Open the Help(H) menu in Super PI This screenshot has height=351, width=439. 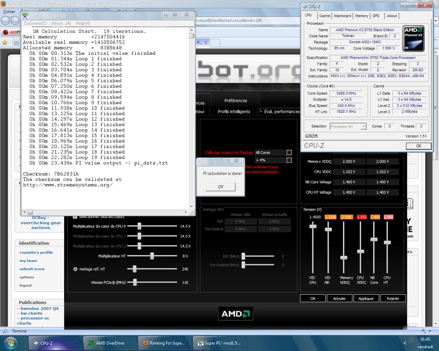[83, 23]
